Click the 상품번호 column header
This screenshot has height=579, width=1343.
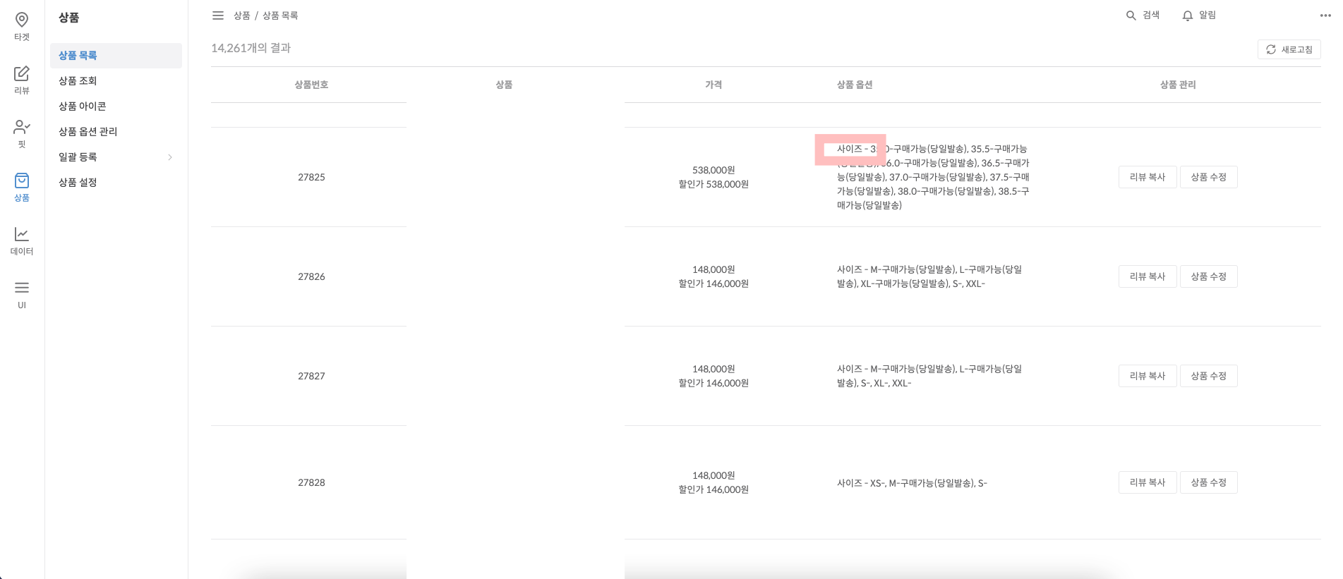coord(311,85)
